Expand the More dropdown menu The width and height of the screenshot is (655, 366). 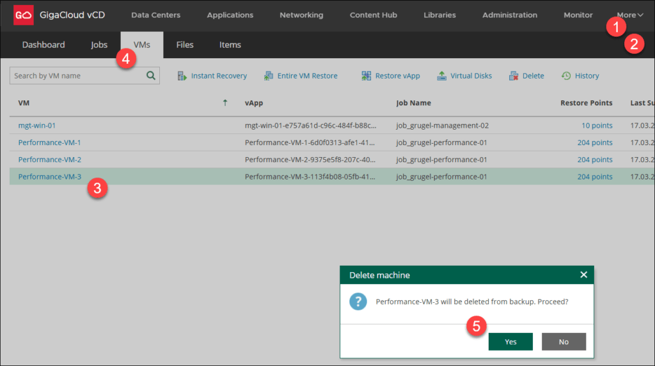click(x=630, y=15)
